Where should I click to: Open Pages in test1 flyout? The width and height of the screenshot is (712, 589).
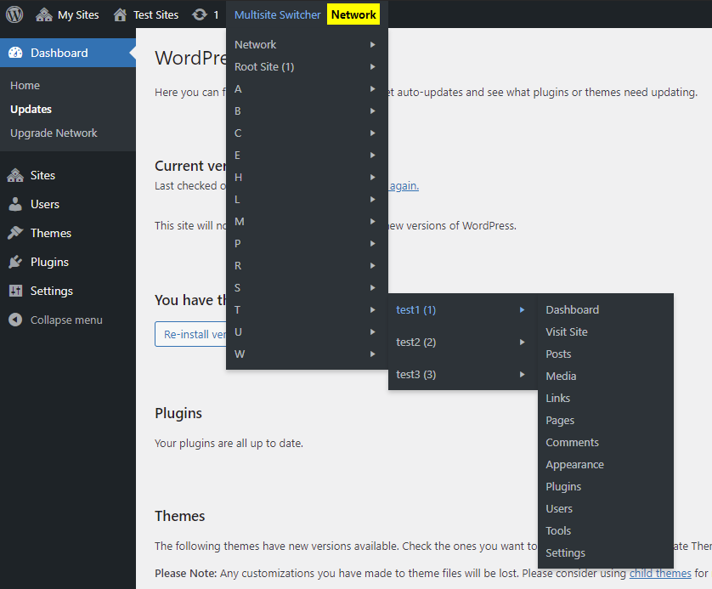pyautogui.click(x=560, y=421)
